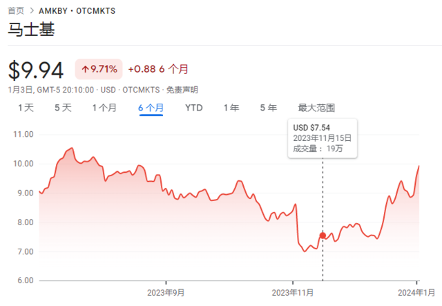Select 最大范围 time range
Screen dimensions: 442x306
pyautogui.click(x=316, y=108)
